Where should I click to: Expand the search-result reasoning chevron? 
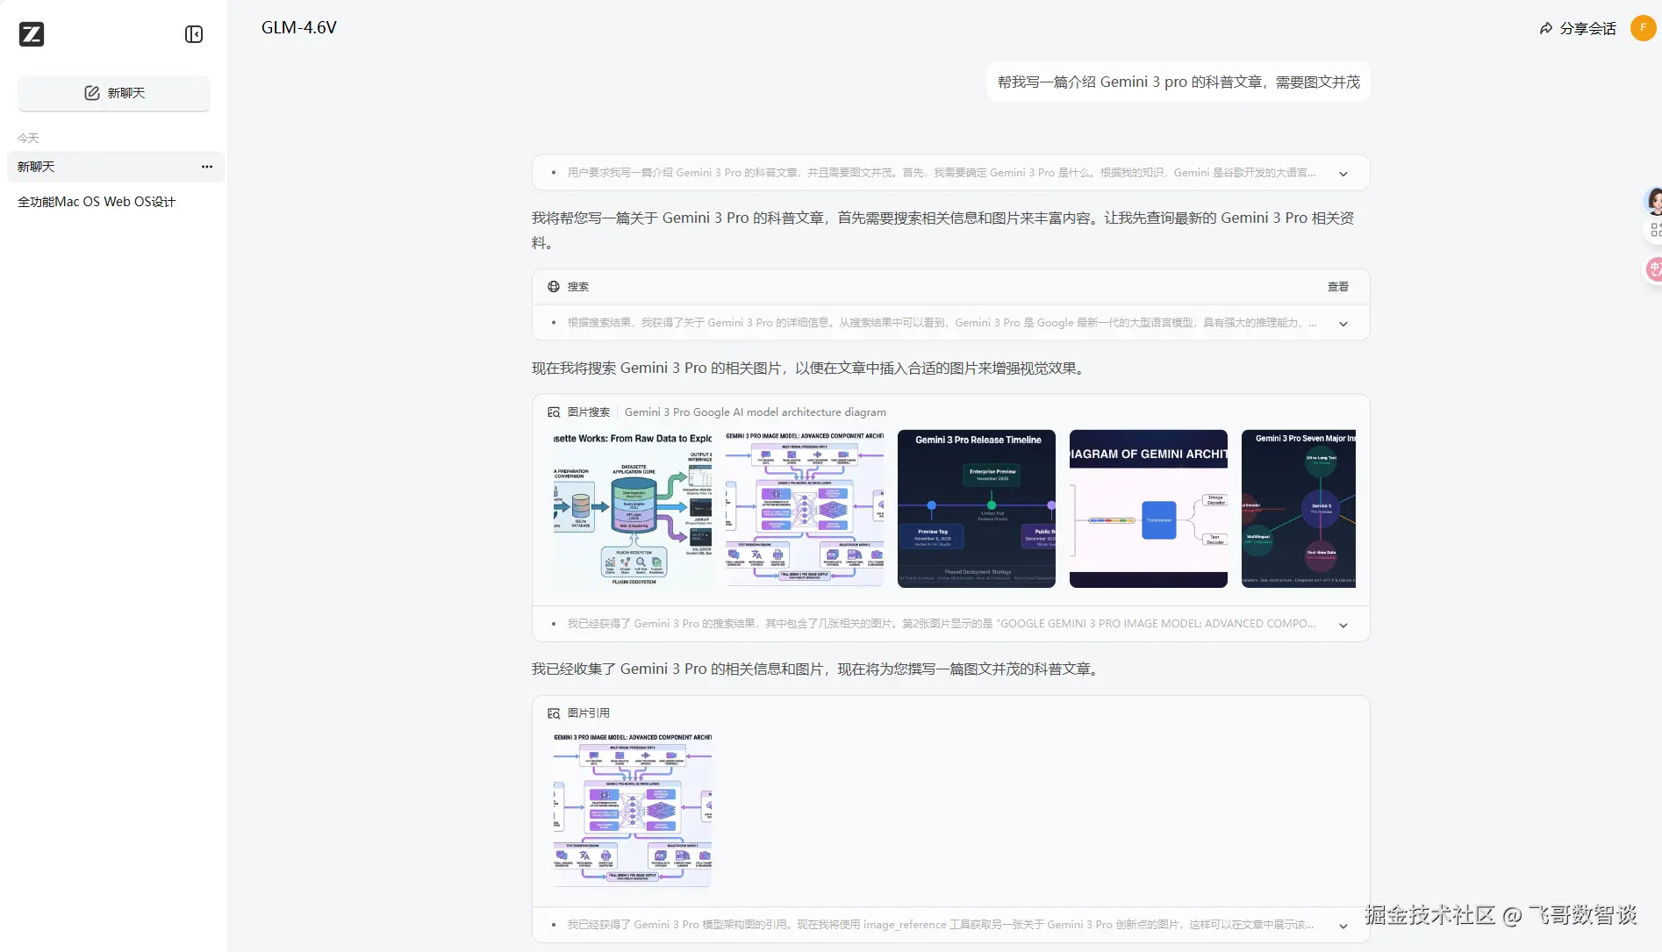pyautogui.click(x=1343, y=324)
